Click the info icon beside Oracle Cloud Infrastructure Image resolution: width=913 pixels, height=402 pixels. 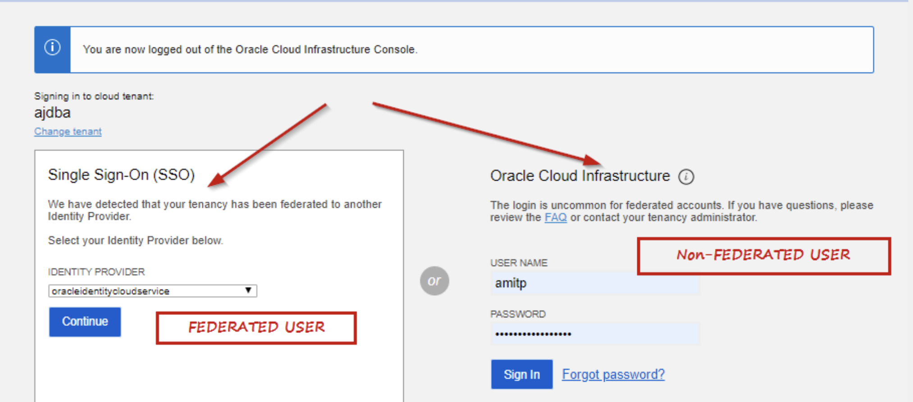pos(686,177)
